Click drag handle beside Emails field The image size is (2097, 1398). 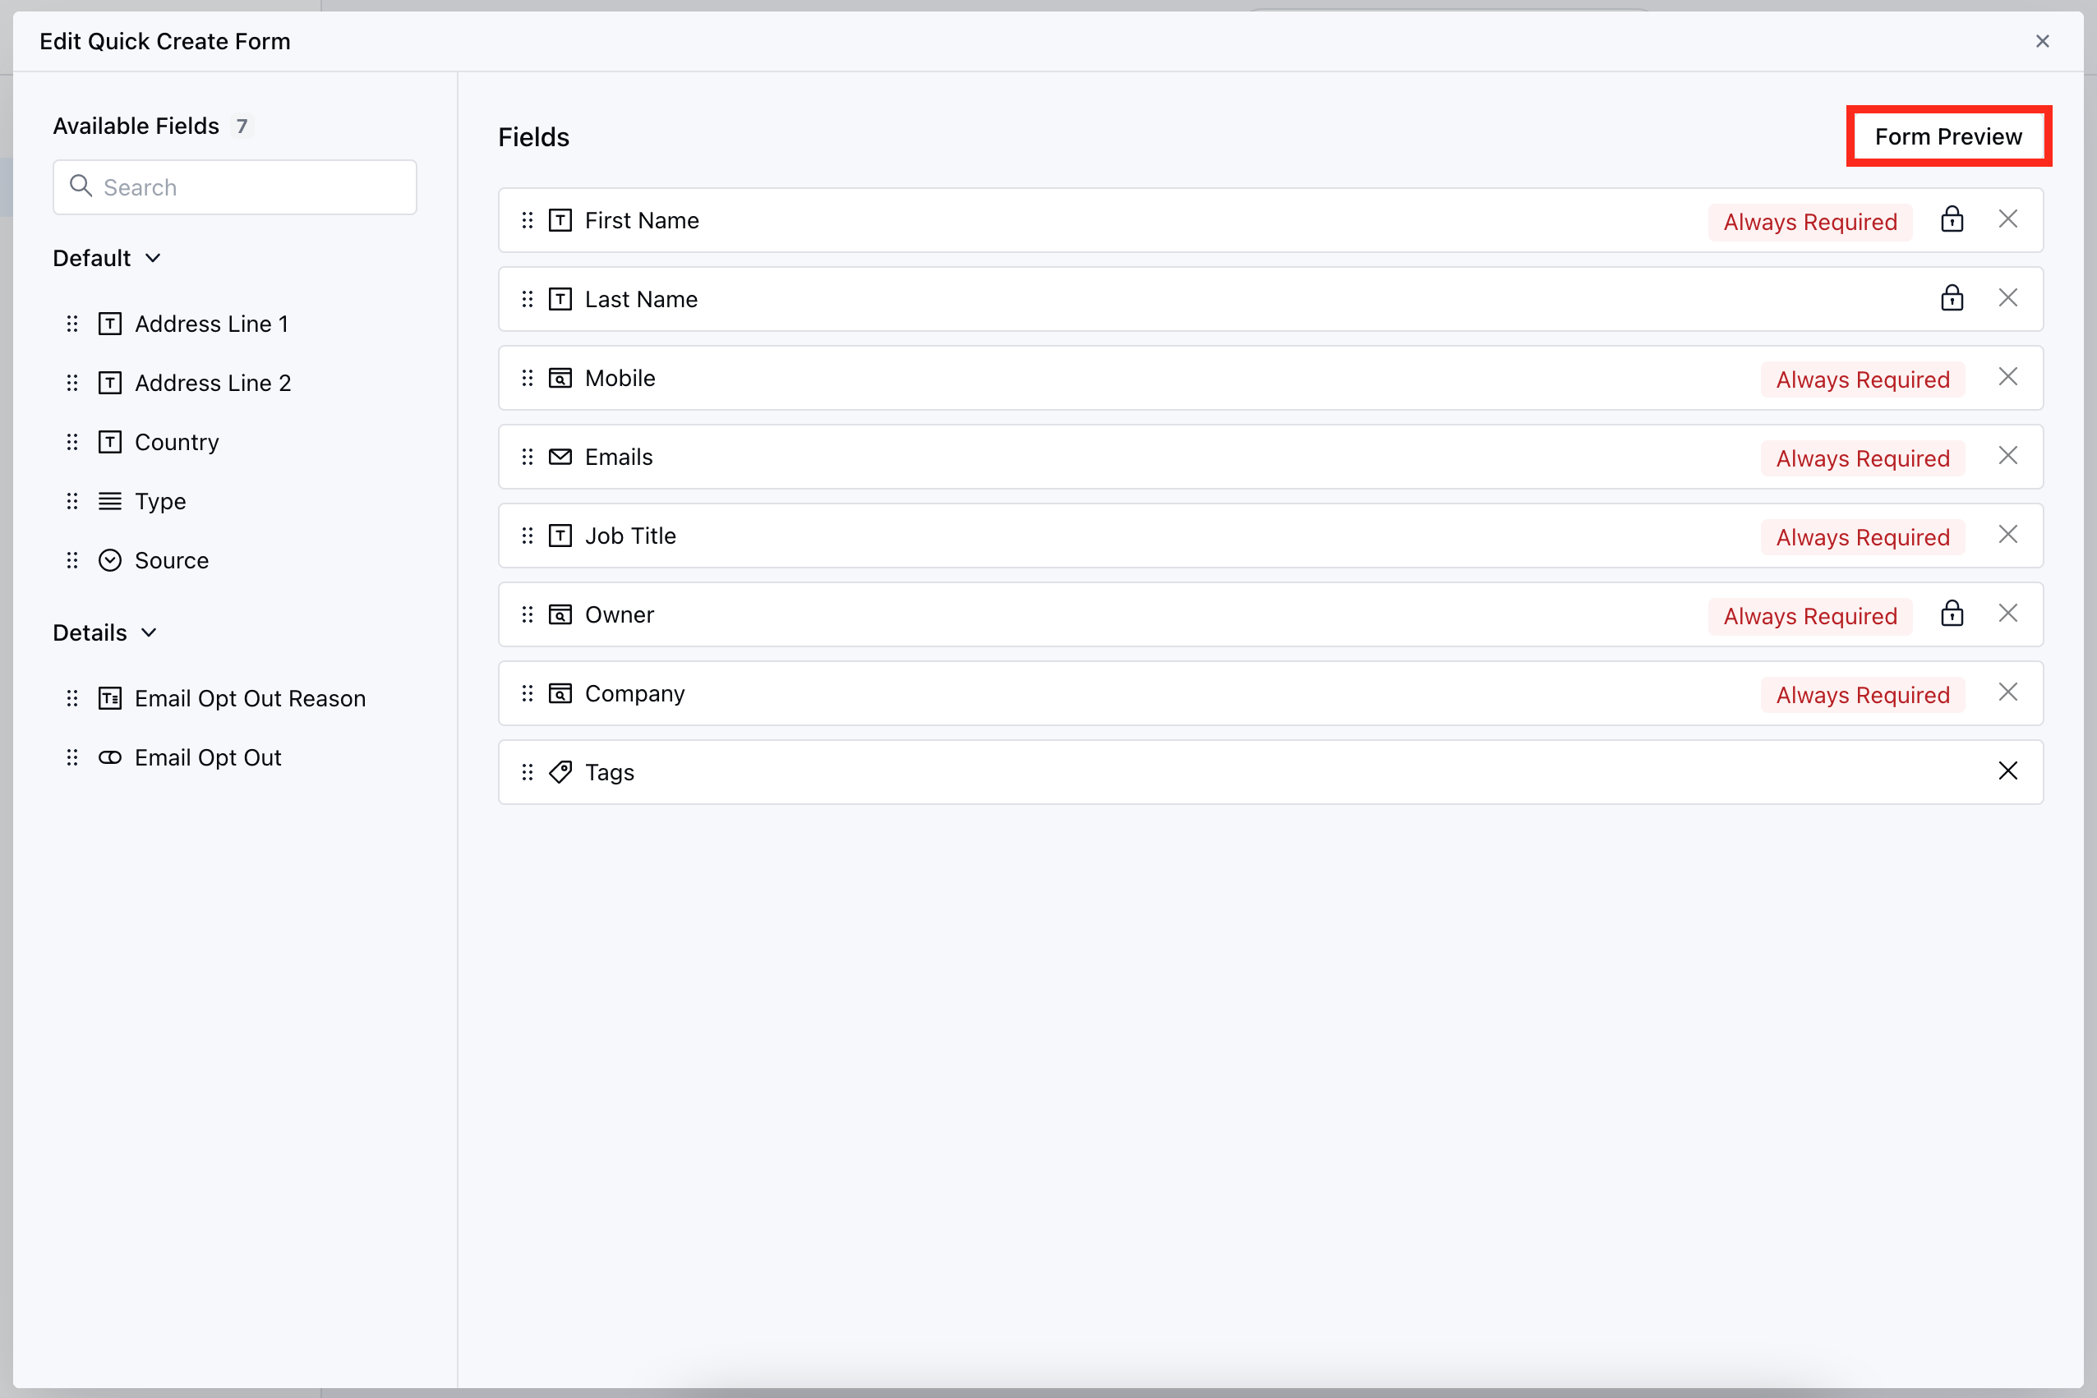coord(528,457)
